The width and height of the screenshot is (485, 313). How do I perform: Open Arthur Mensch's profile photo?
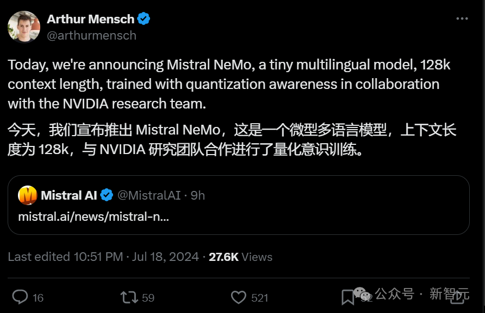[24, 27]
